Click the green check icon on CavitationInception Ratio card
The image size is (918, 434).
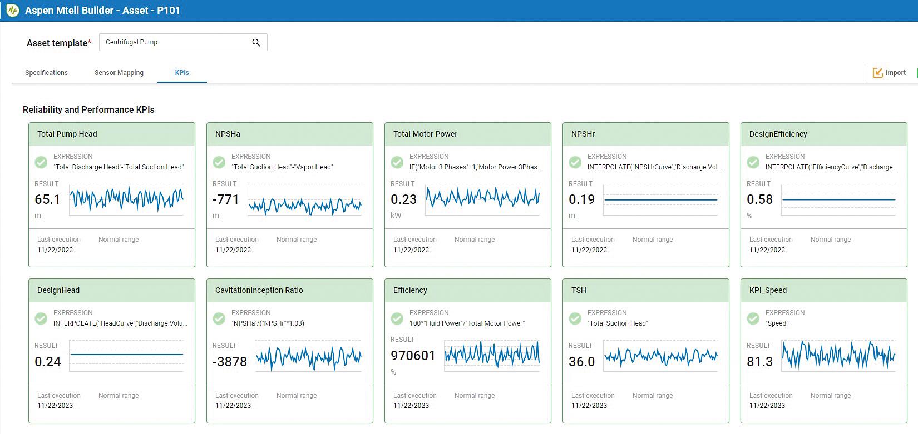219,318
